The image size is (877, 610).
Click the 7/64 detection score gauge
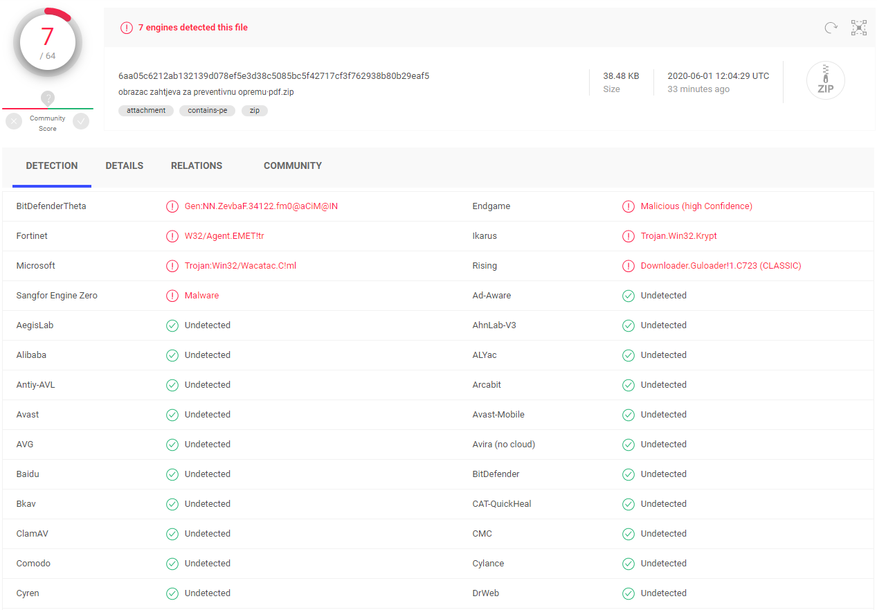48,43
